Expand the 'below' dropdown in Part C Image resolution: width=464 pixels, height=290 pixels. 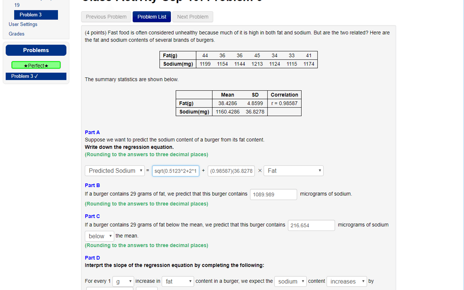[x=99, y=236]
